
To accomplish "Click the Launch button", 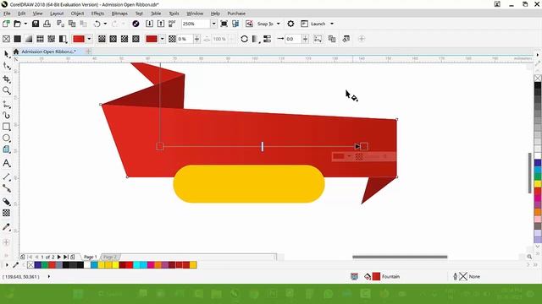I will (313, 24).
